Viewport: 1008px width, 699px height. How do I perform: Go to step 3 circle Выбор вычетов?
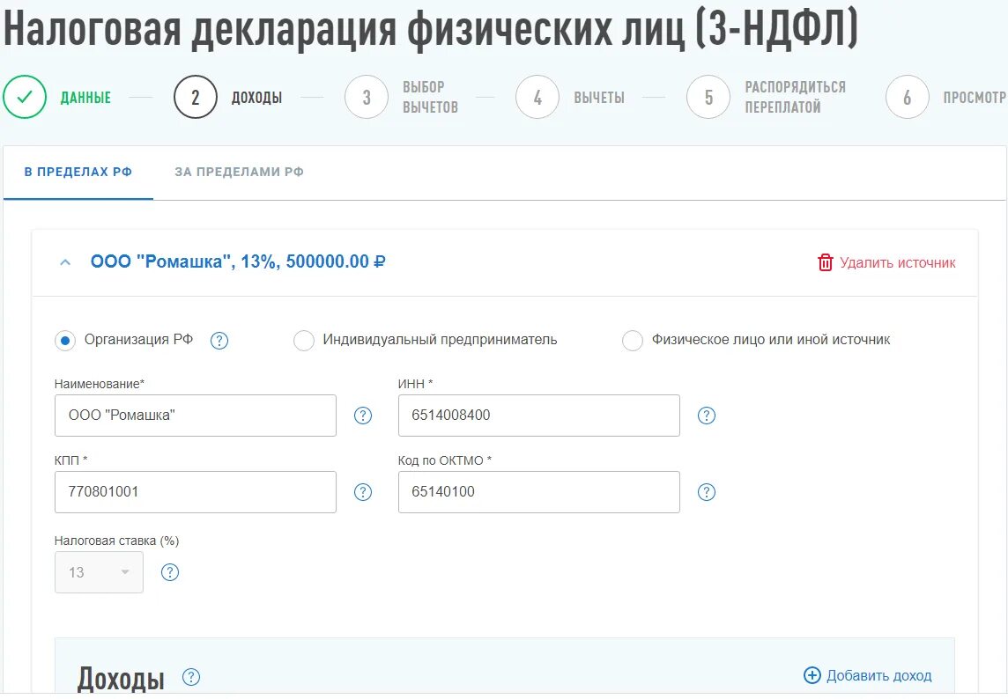tap(367, 97)
